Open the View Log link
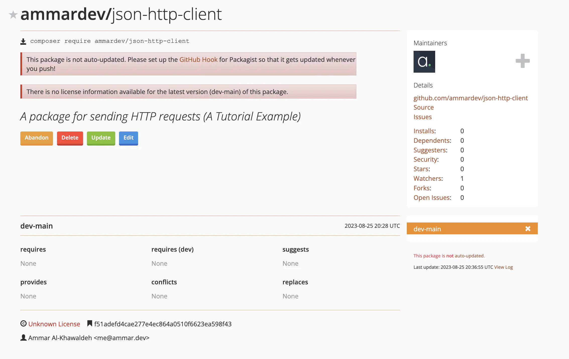The height and width of the screenshot is (359, 569). coord(503,267)
